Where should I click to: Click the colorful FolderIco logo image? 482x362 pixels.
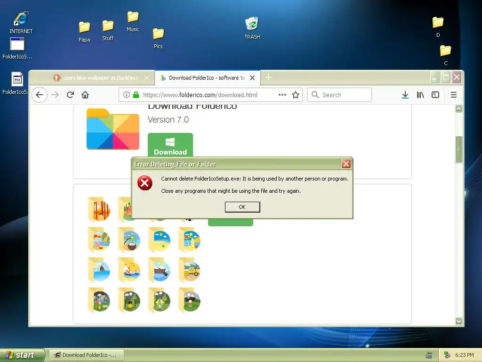113,129
